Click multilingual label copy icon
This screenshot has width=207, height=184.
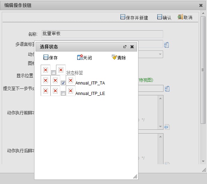coord(167,45)
